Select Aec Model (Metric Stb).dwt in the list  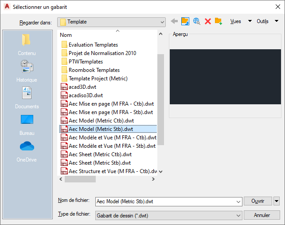click(x=108, y=129)
